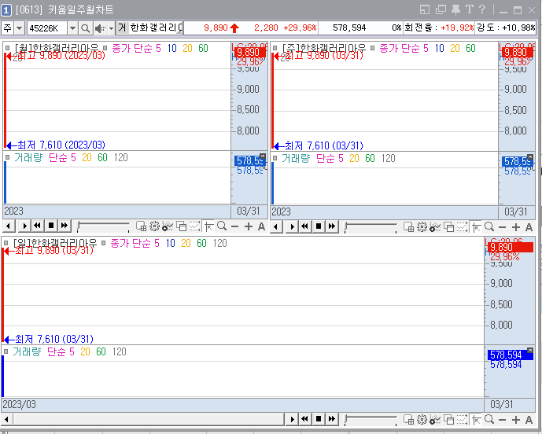Click fast-forward button on daily chart toolbar
Screen dimensions: 542x434
click(x=332, y=420)
